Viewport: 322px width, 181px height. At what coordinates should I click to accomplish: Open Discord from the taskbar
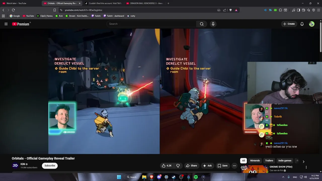coord(159,177)
